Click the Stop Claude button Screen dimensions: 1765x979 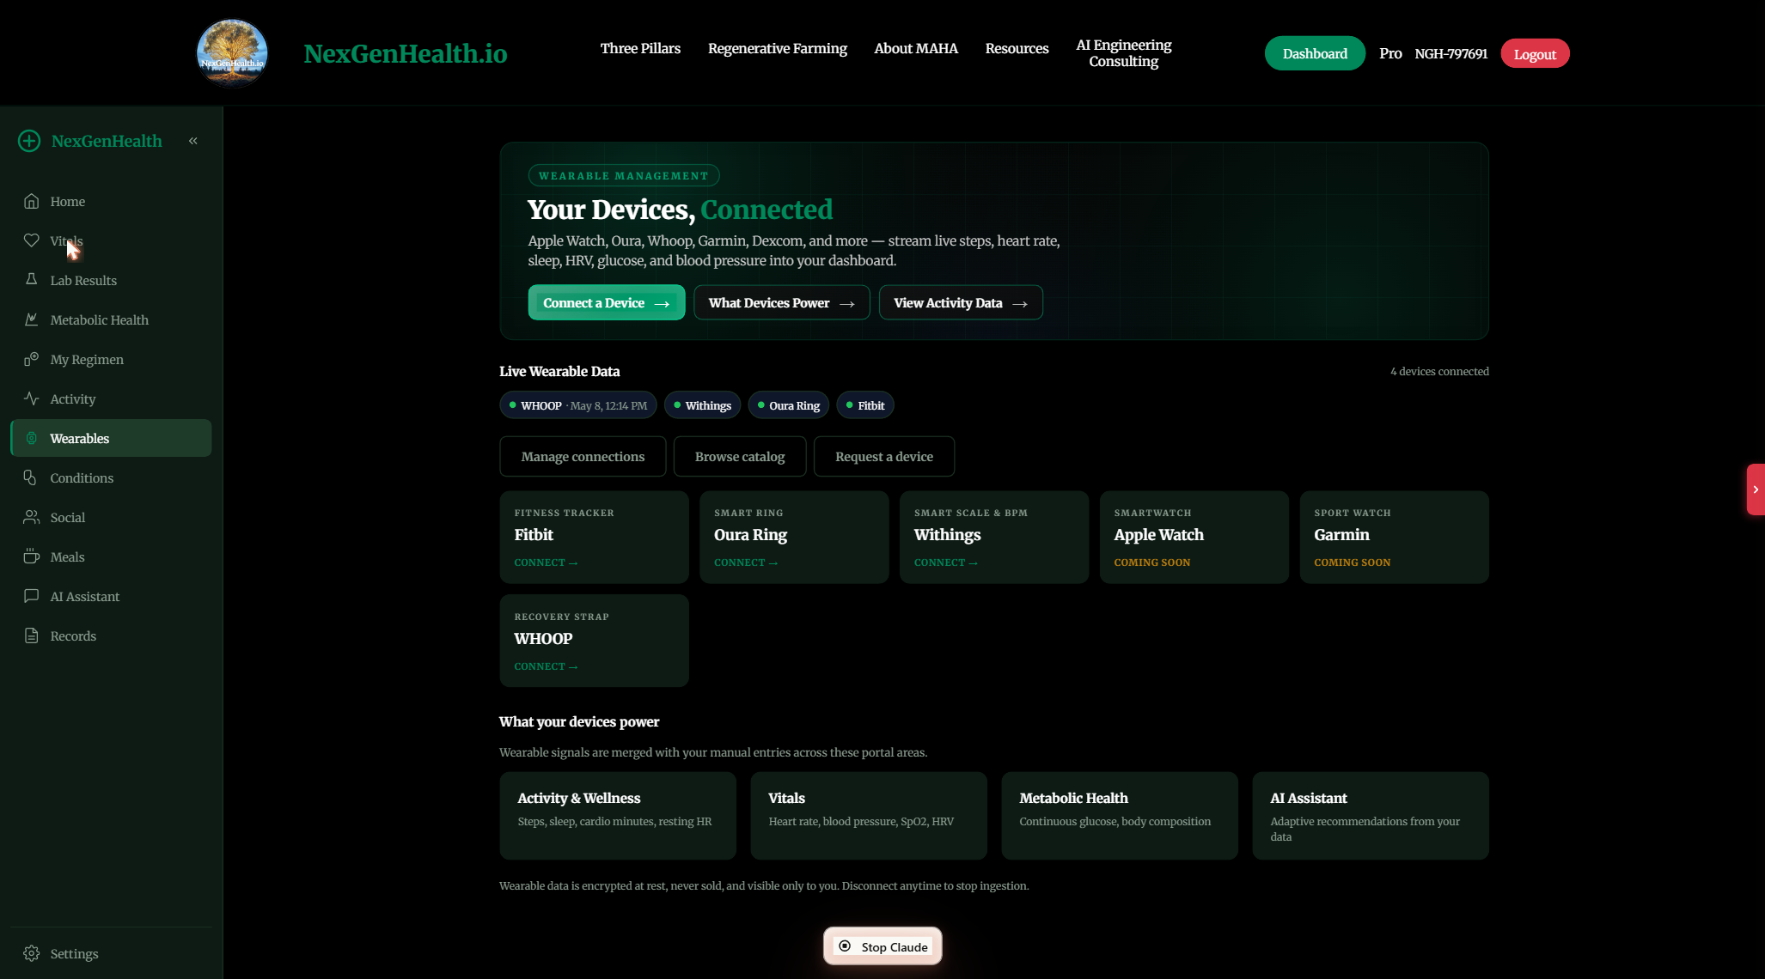[882, 946]
